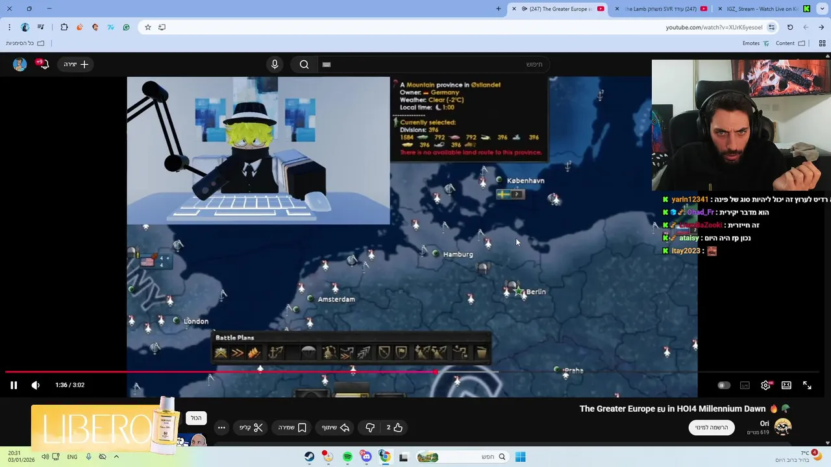Image resolution: width=831 pixels, height=467 pixels.
Task: Bookmark this page with the star
Action: coord(148,27)
